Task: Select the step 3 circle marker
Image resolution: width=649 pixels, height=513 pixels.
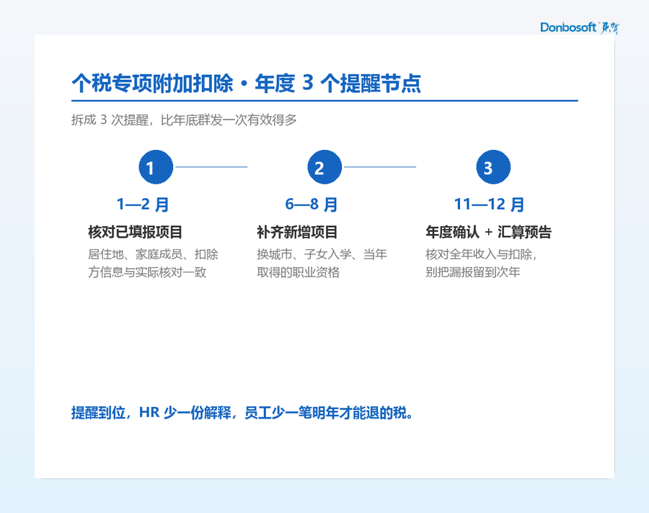Action: click(493, 167)
